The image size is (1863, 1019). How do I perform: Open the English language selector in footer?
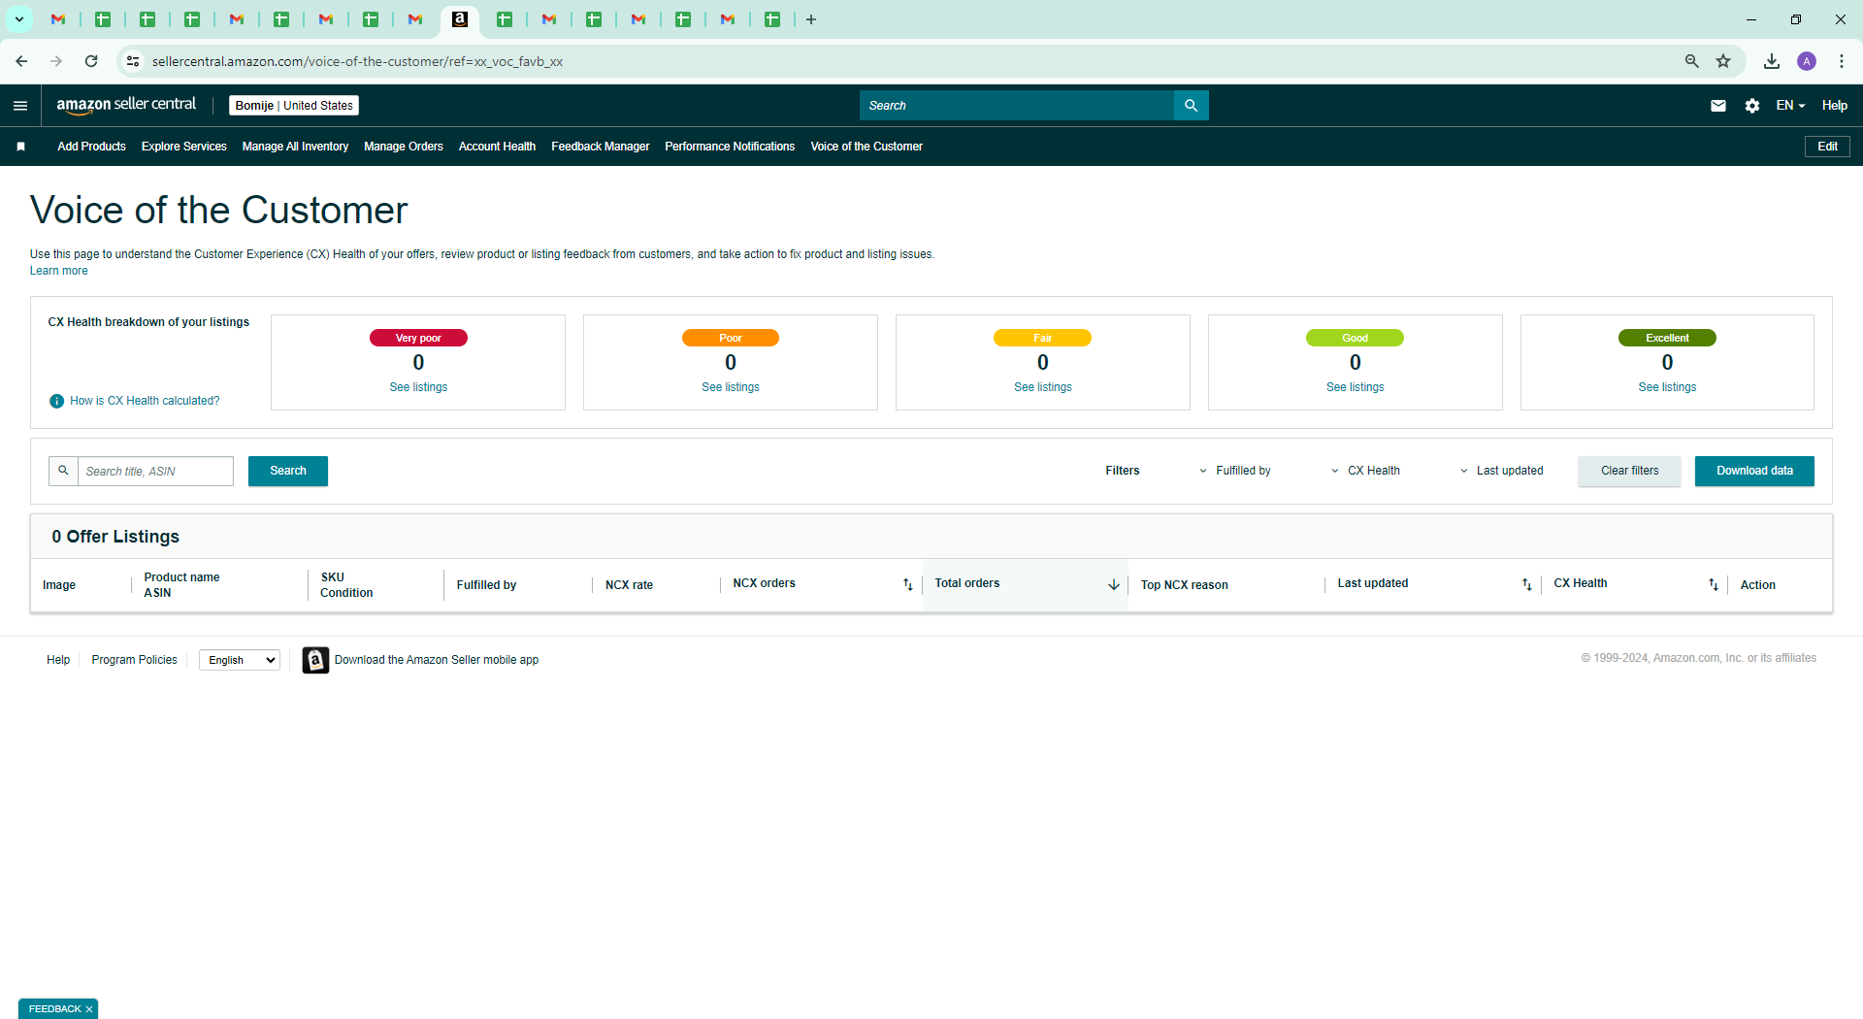[240, 660]
